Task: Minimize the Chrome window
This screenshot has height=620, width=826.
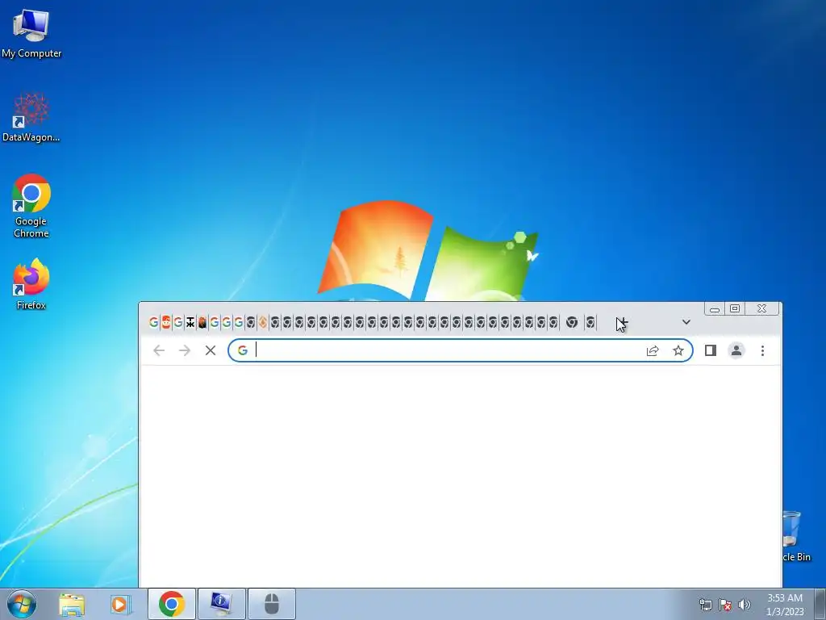Action: tap(715, 309)
